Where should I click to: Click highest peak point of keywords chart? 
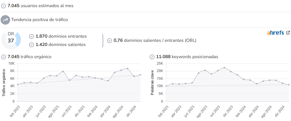click(224, 68)
